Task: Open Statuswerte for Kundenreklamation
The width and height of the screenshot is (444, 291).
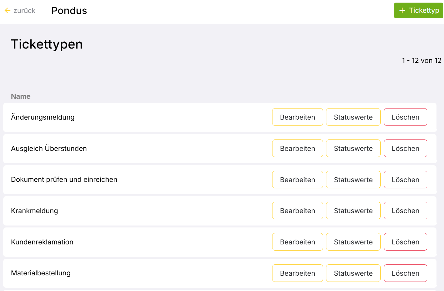Action: coord(353,242)
